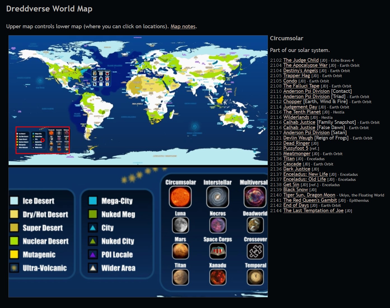Image resolution: width=390 pixels, height=308 pixels.
Task: Click the Nuked City triangle icon
Action: 93,241
